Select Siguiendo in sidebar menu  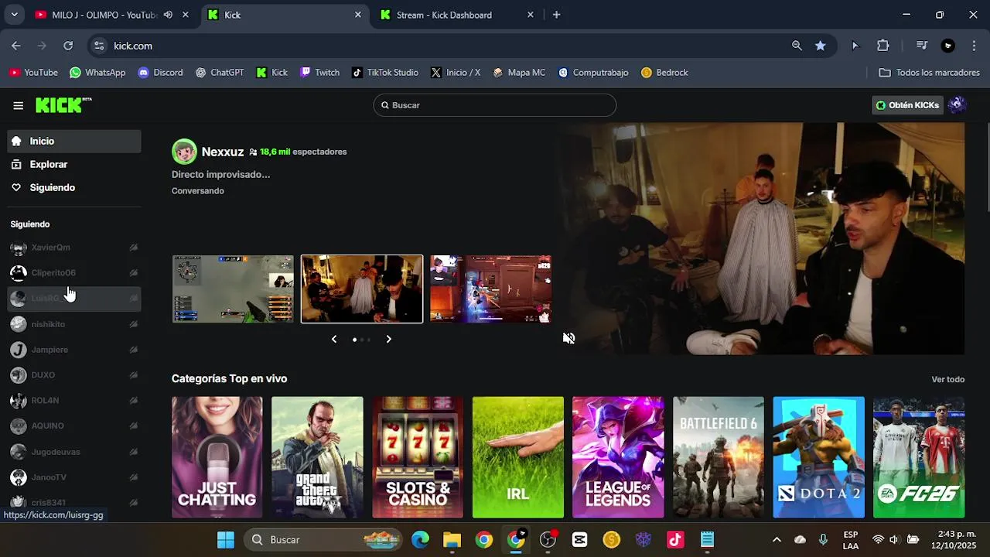tap(74, 187)
